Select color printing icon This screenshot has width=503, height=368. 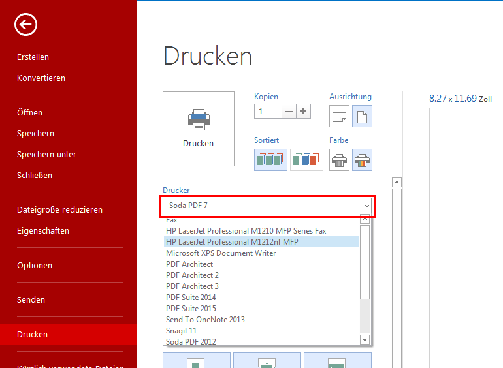pos(362,160)
